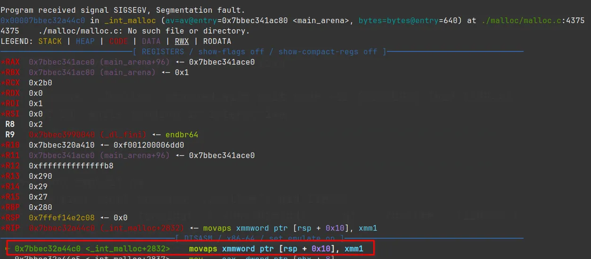
Task: Click the endbr64 instruction in the R9 row
Action: (x=182, y=134)
